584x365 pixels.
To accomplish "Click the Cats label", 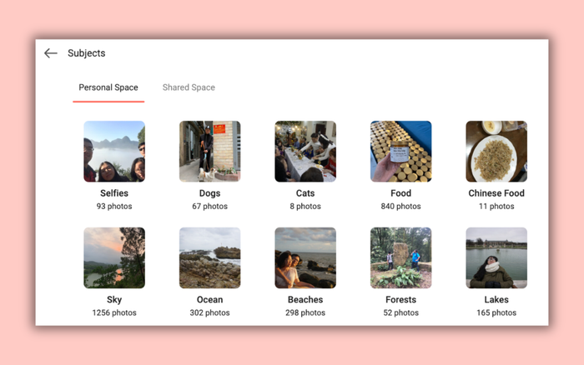I will 305,193.
